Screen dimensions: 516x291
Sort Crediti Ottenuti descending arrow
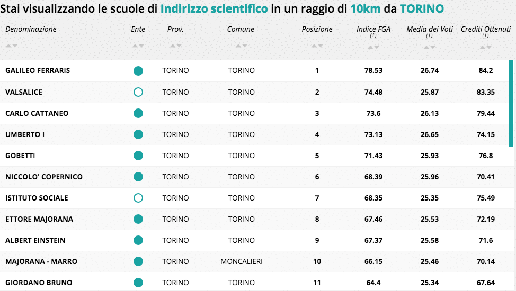coord(489,47)
